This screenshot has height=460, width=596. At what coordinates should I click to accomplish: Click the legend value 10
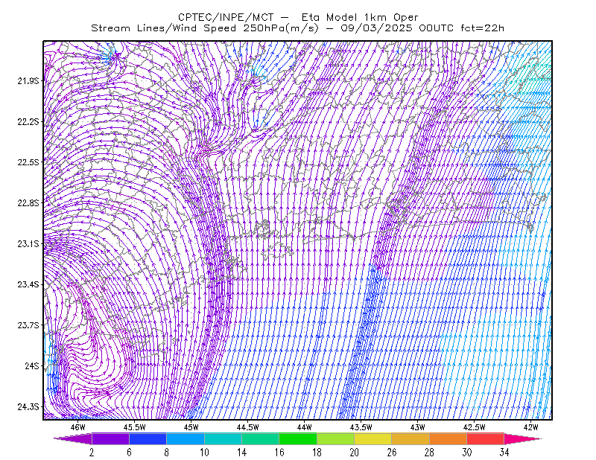coord(204,453)
